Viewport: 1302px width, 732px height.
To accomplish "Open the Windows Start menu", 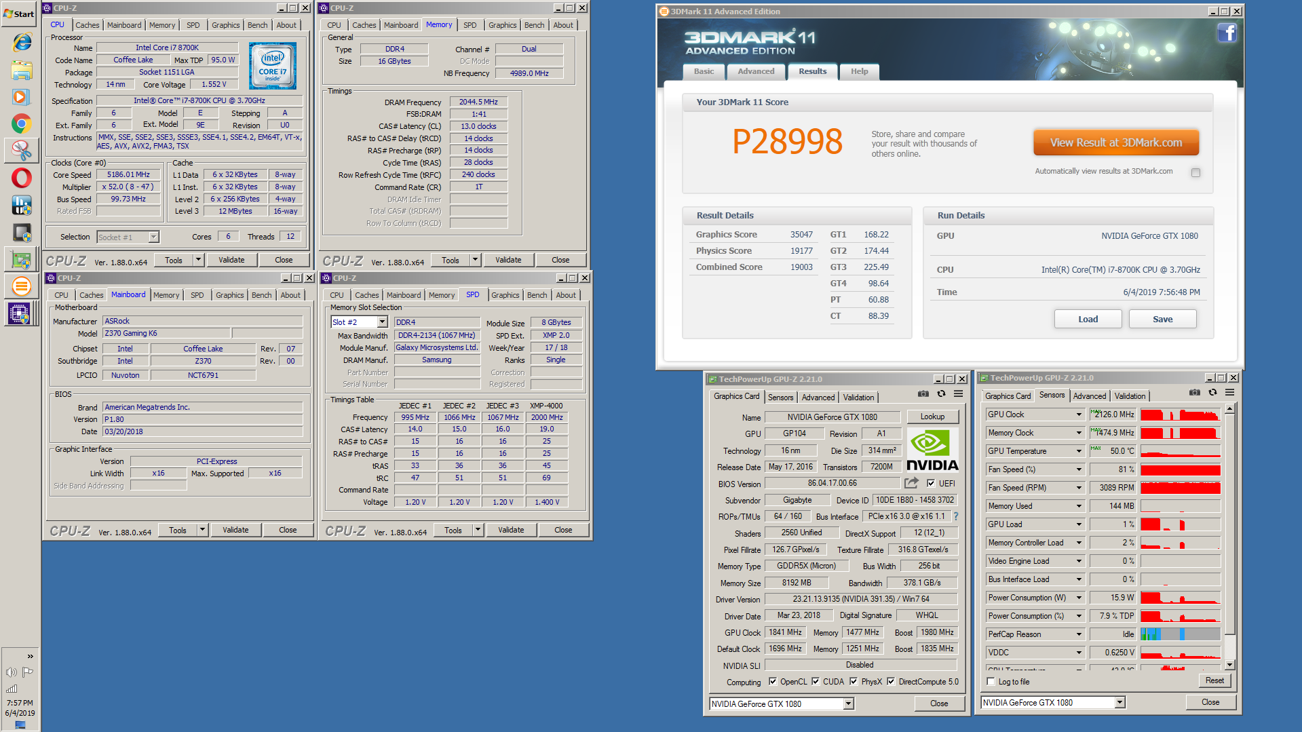I will click(19, 14).
